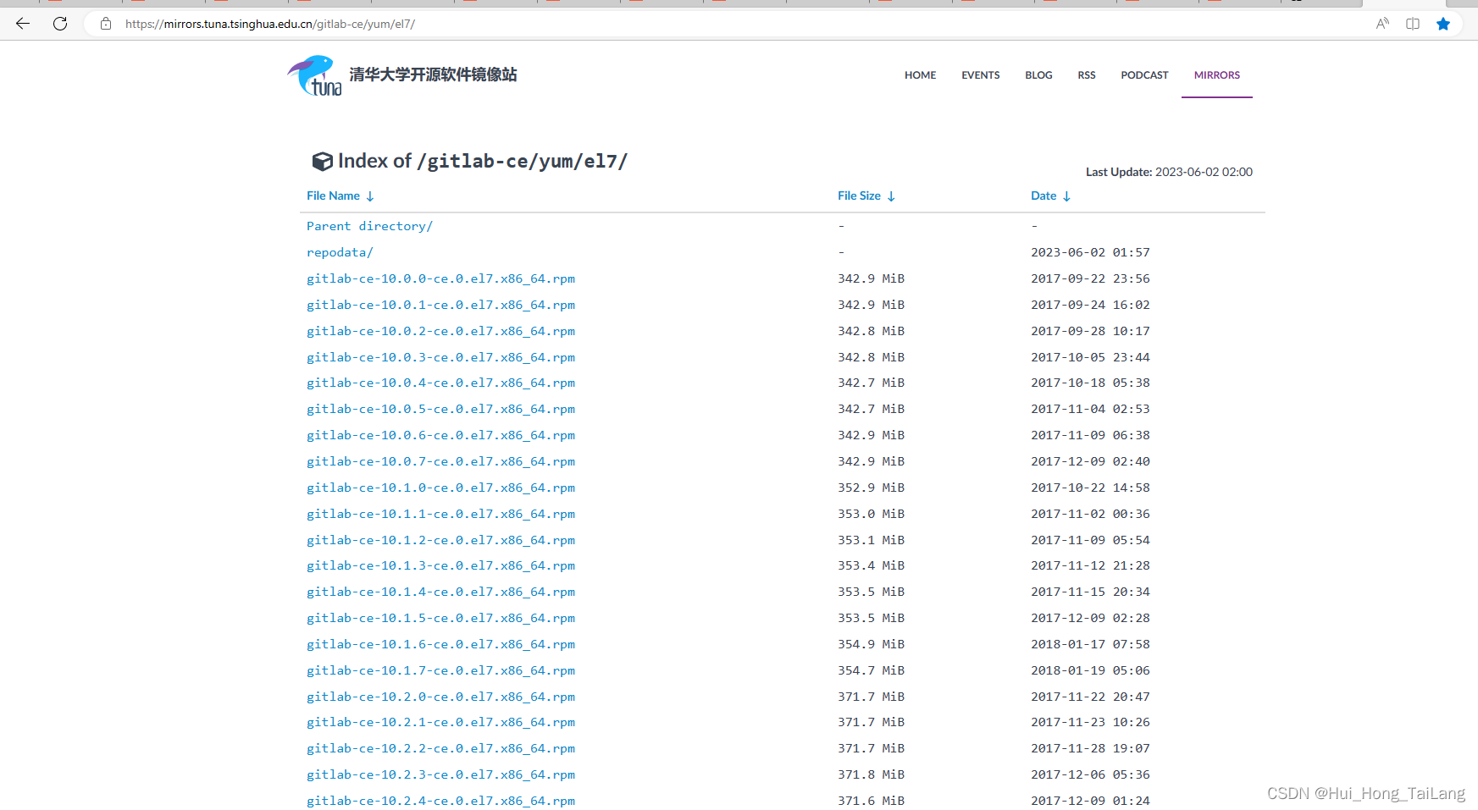
Task: Select the 354.9 MiB size value
Action: pyautogui.click(x=871, y=644)
